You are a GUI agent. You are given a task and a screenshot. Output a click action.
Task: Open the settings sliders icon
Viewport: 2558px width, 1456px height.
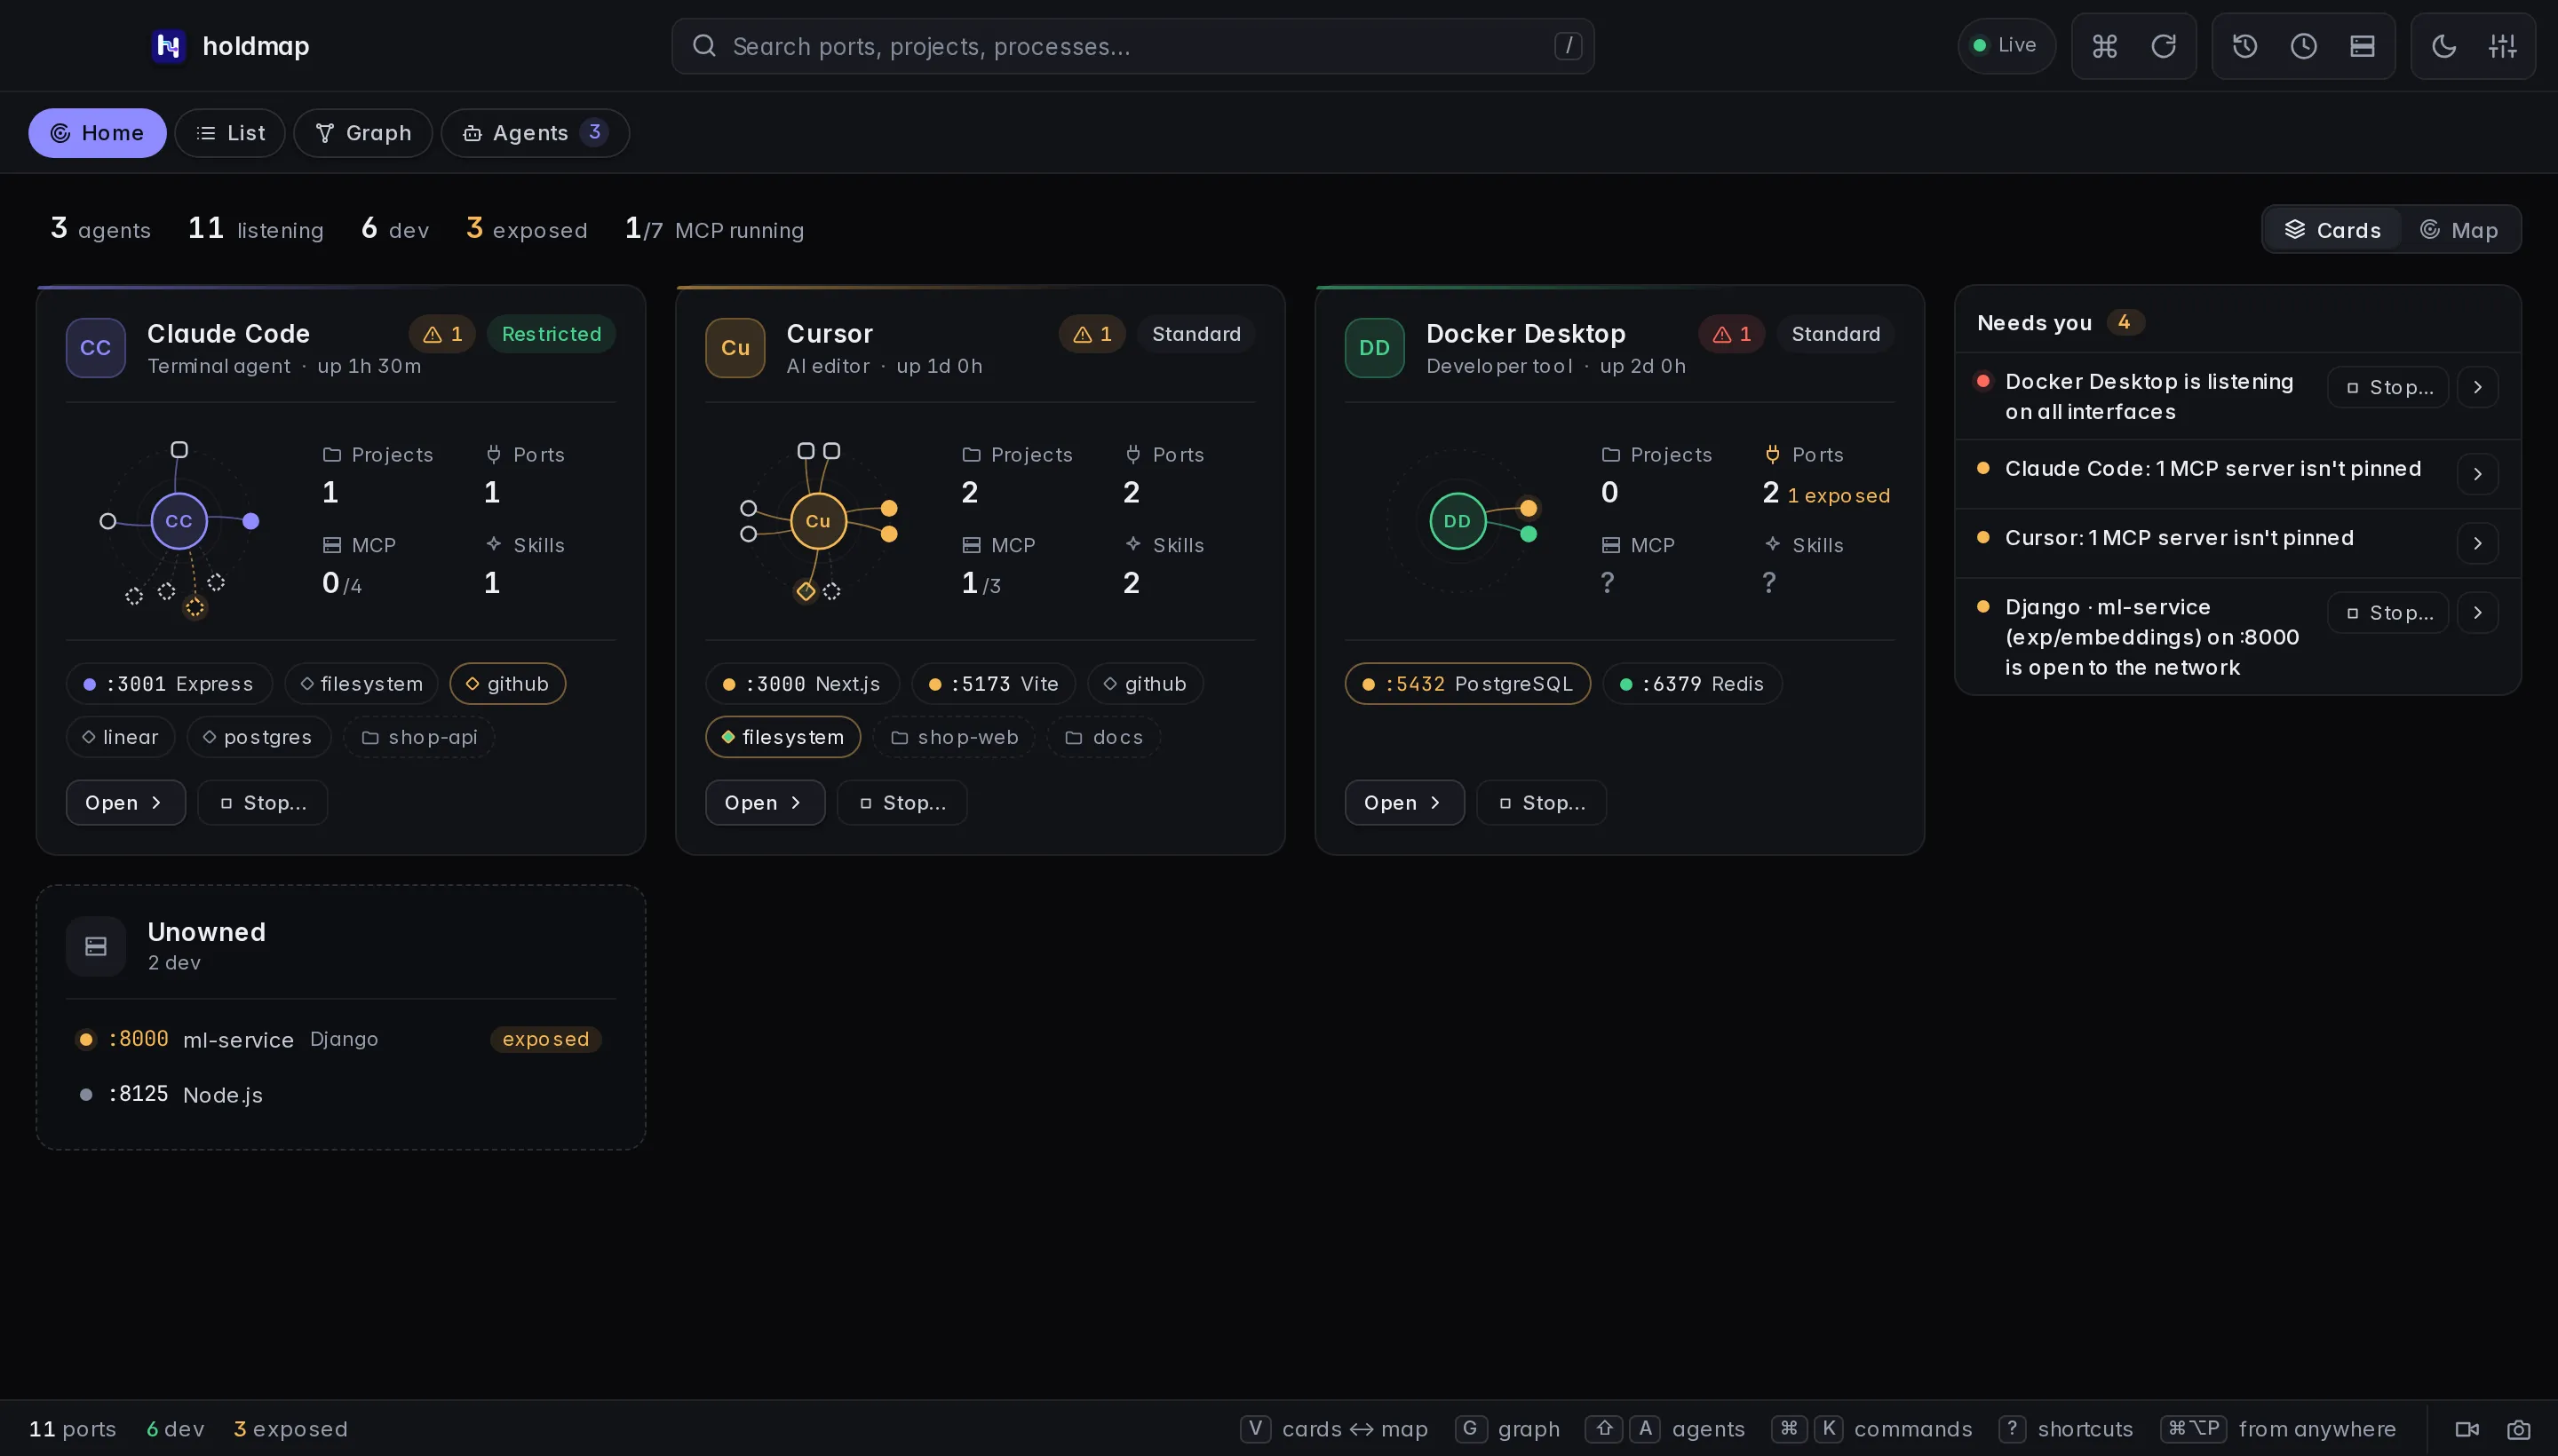2502,46
